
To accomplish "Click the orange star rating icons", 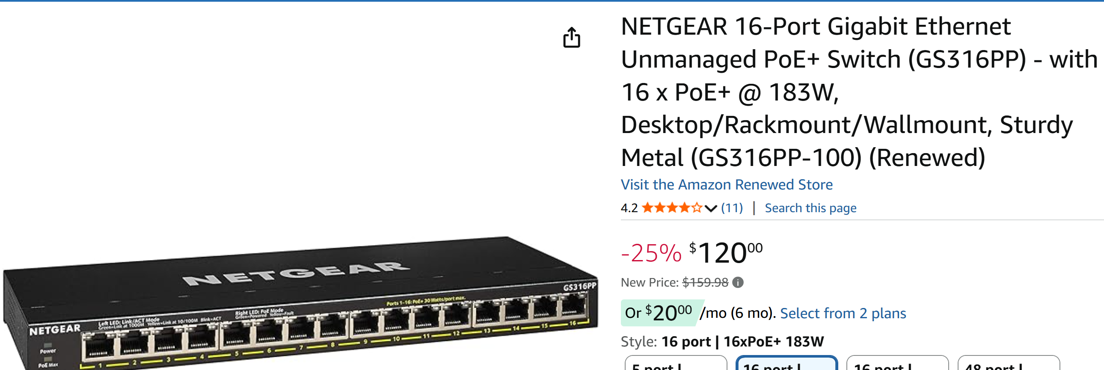I will pyautogui.click(x=672, y=208).
